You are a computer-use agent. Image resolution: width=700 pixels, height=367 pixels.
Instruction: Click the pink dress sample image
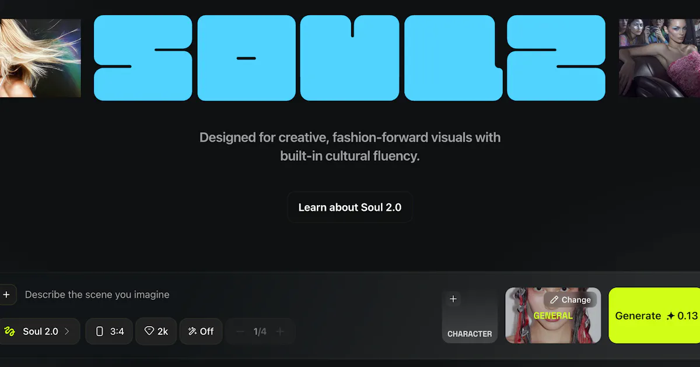659,58
